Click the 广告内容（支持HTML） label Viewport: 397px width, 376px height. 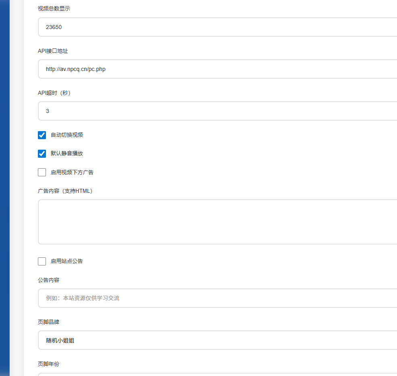coord(65,191)
